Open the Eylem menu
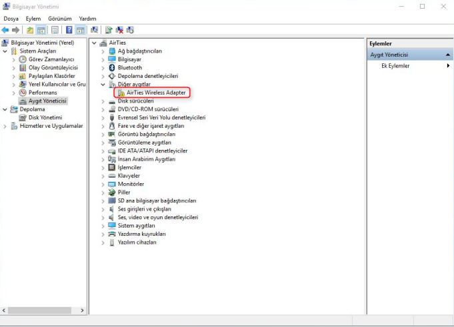454x327 pixels. [x=33, y=19]
